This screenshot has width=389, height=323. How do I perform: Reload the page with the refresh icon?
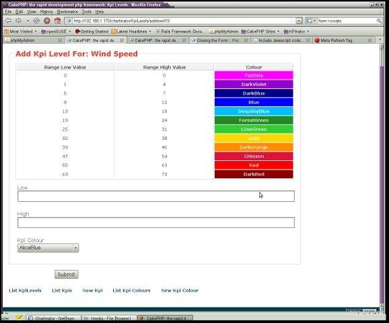tap(36, 21)
